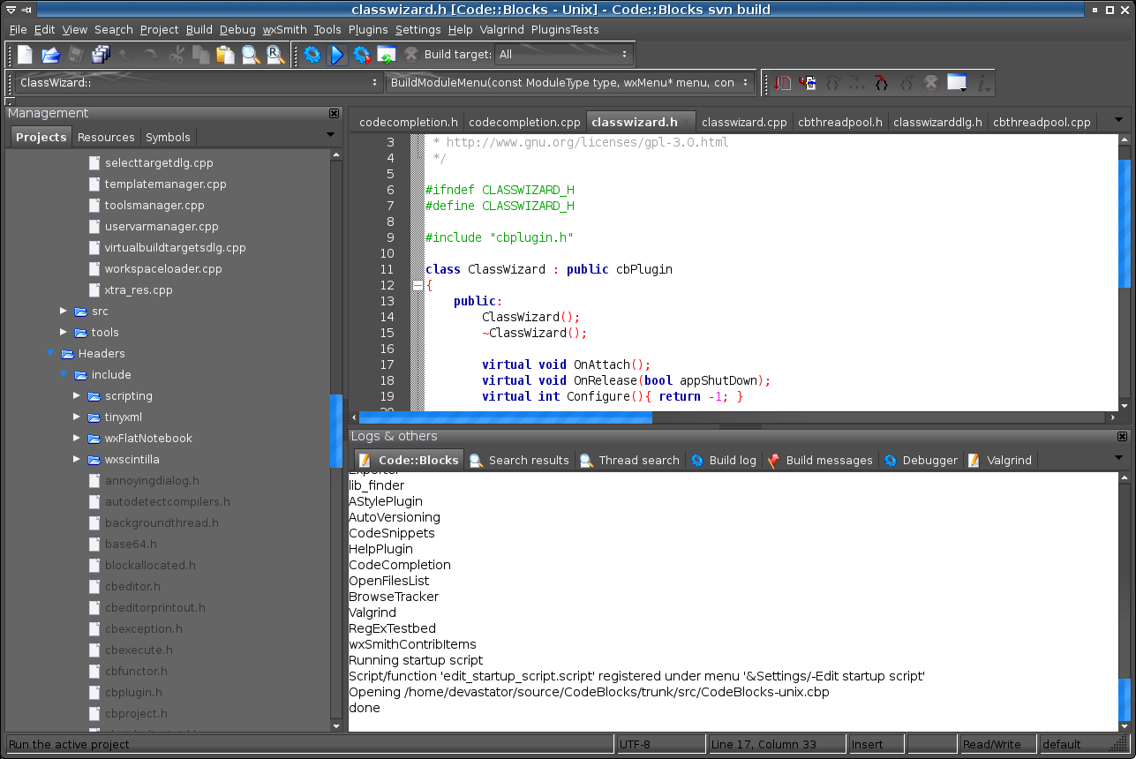Click the editor horizontal scrollbar thumb

[506, 417]
